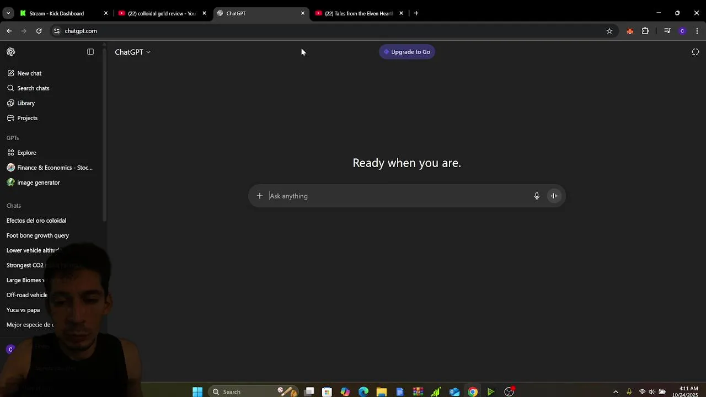Open File Explorer from the taskbar

(382, 392)
